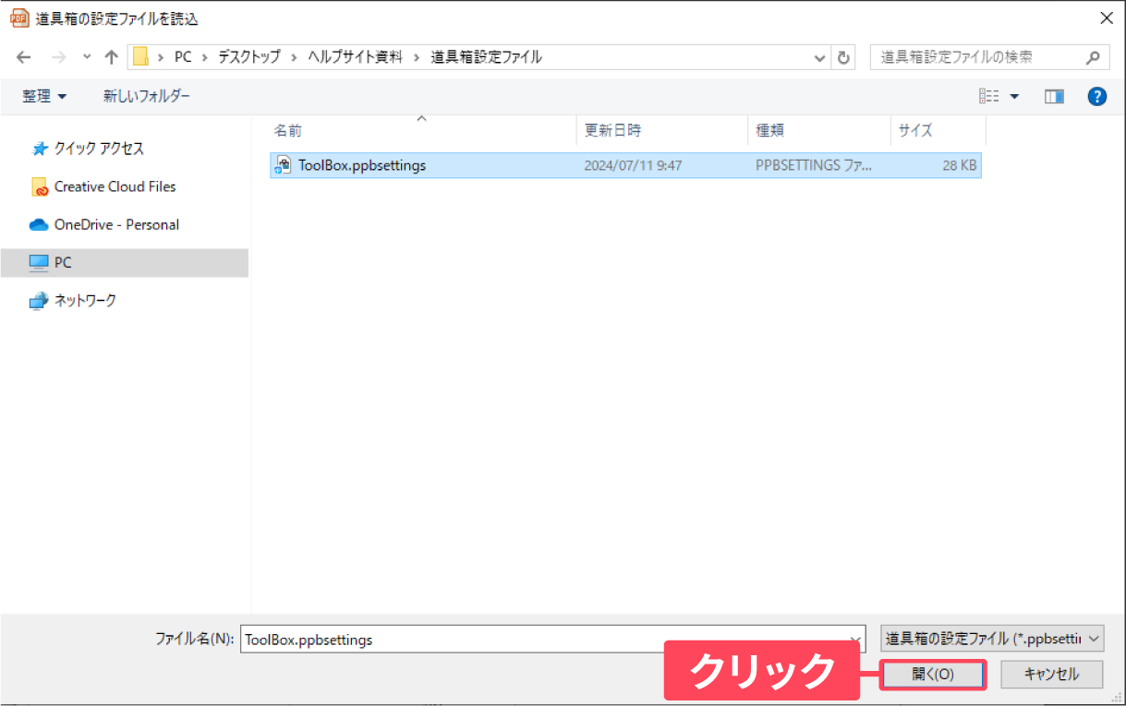This screenshot has width=1126, height=706.
Task: Click the Creative Cloud Files folder icon
Action: pyautogui.click(x=40, y=187)
